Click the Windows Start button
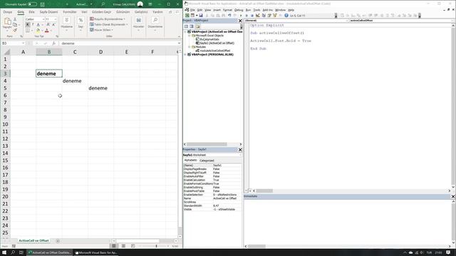 [x=4, y=252]
